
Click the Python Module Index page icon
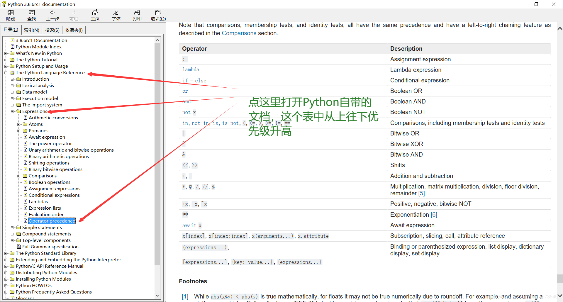13,47
